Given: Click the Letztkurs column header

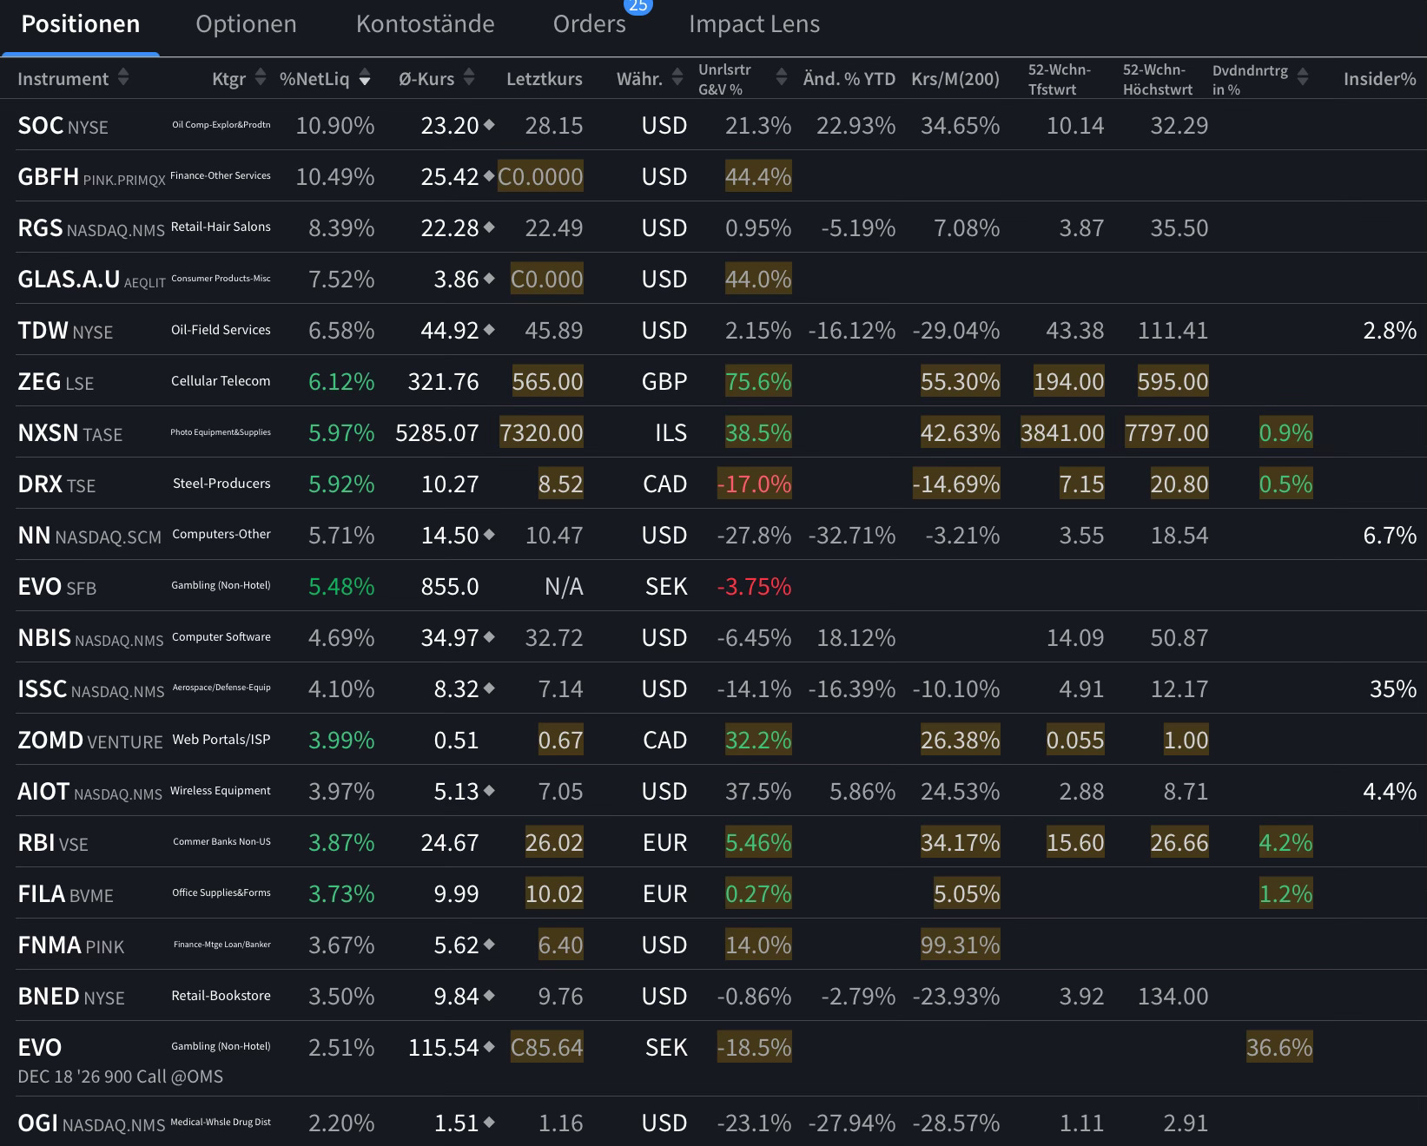Looking at the screenshot, I should click(545, 79).
